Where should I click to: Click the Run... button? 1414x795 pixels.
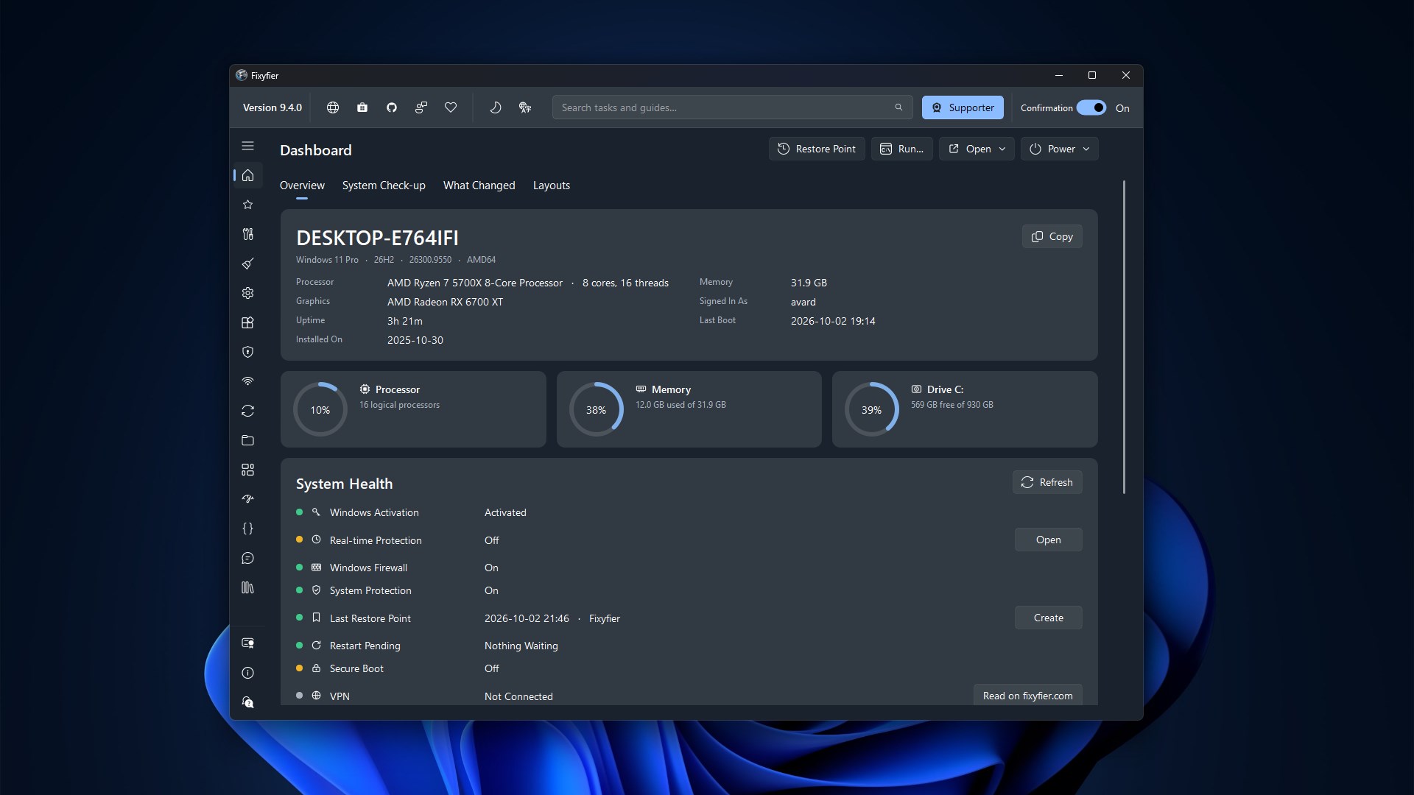(902, 149)
